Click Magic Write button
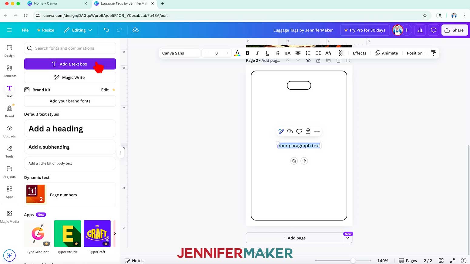470x264 pixels. pos(70,78)
